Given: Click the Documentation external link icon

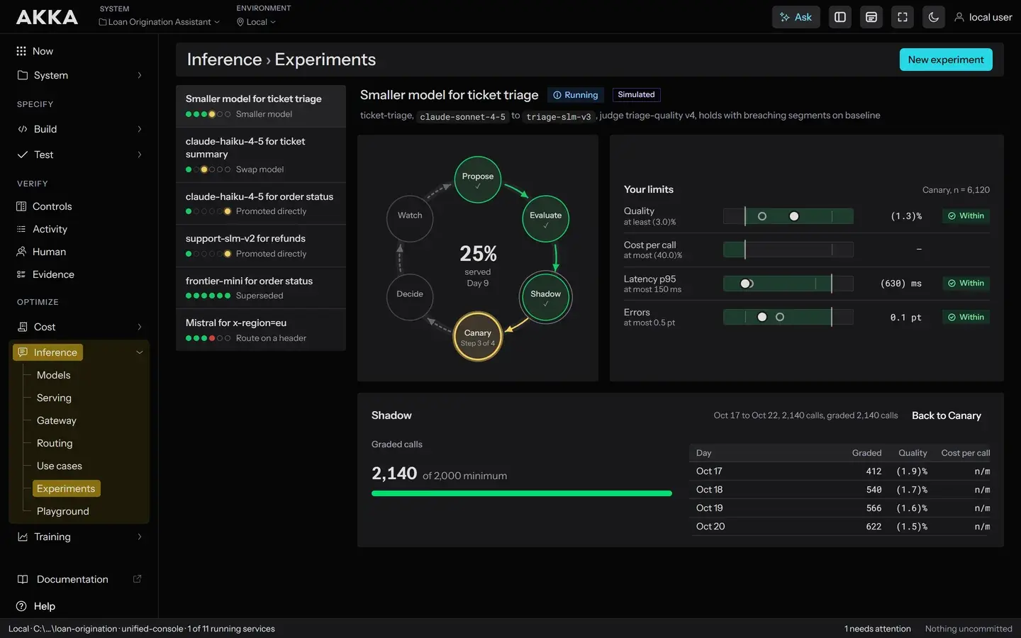Looking at the screenshot, I should (138, 579).
